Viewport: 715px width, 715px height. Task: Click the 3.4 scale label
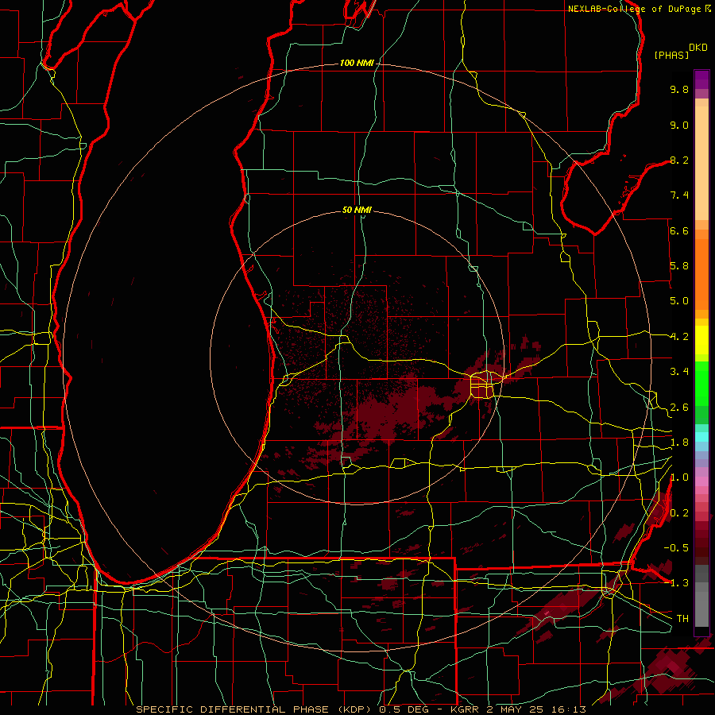679,372
